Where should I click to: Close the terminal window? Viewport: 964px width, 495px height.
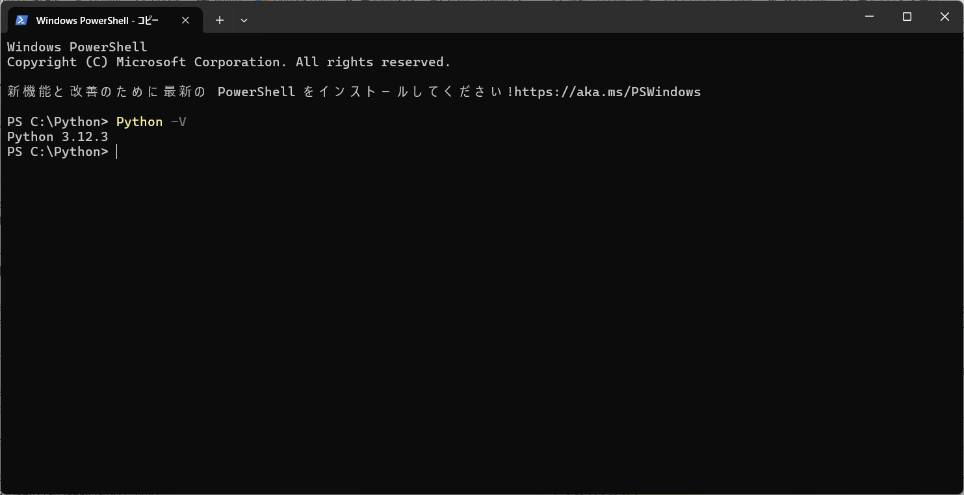pyautogui.click(x=944, y=17)
